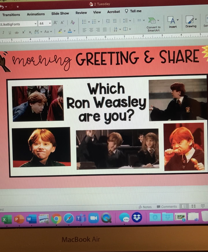Open Dropbox from the Dock

[137, 217]
